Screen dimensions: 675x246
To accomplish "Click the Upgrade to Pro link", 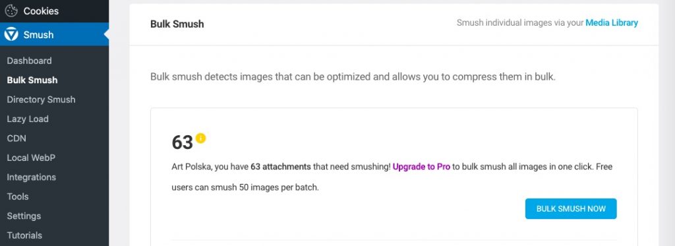I will point(421,167).
